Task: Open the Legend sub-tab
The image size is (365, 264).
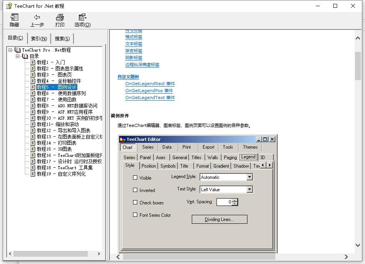Action: point(248,157)
